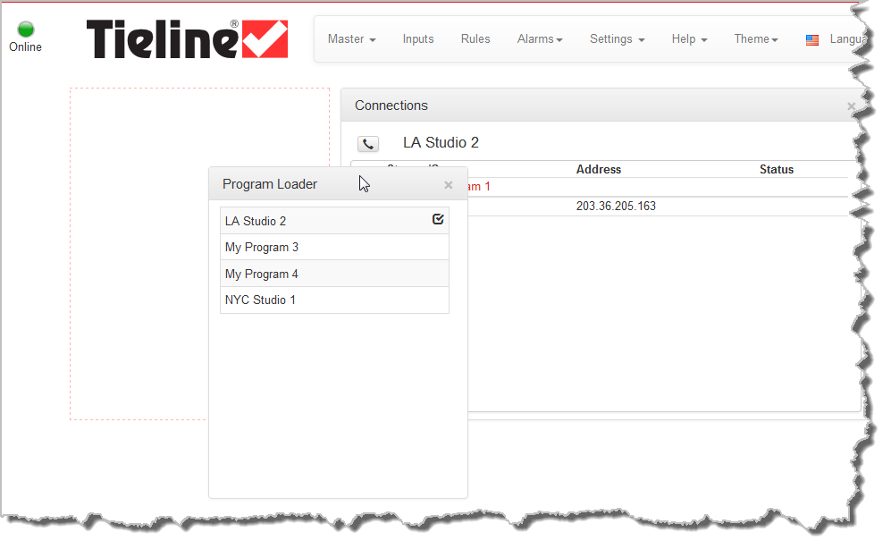Expand the Help dropdown menu
891x549 pixels.
click(x=689, y=39)
